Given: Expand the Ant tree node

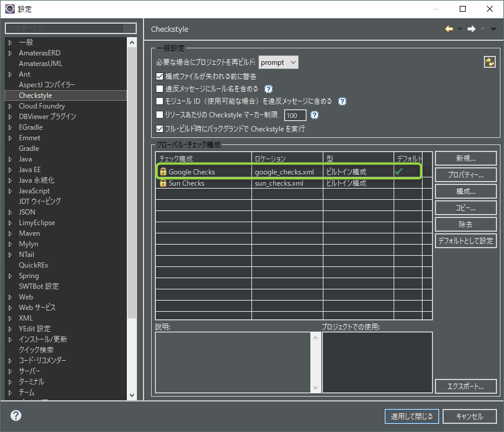Looking at the screenshot, I should 10,74.
